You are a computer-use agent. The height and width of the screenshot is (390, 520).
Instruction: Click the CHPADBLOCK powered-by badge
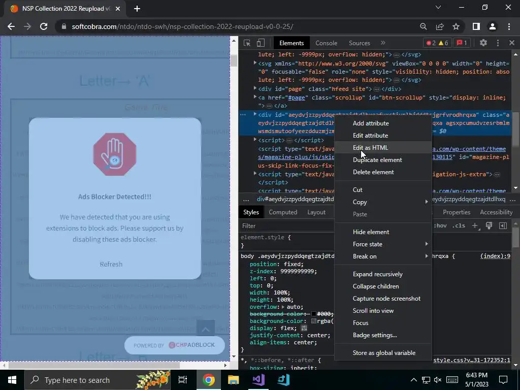click(x=175, y=345)
